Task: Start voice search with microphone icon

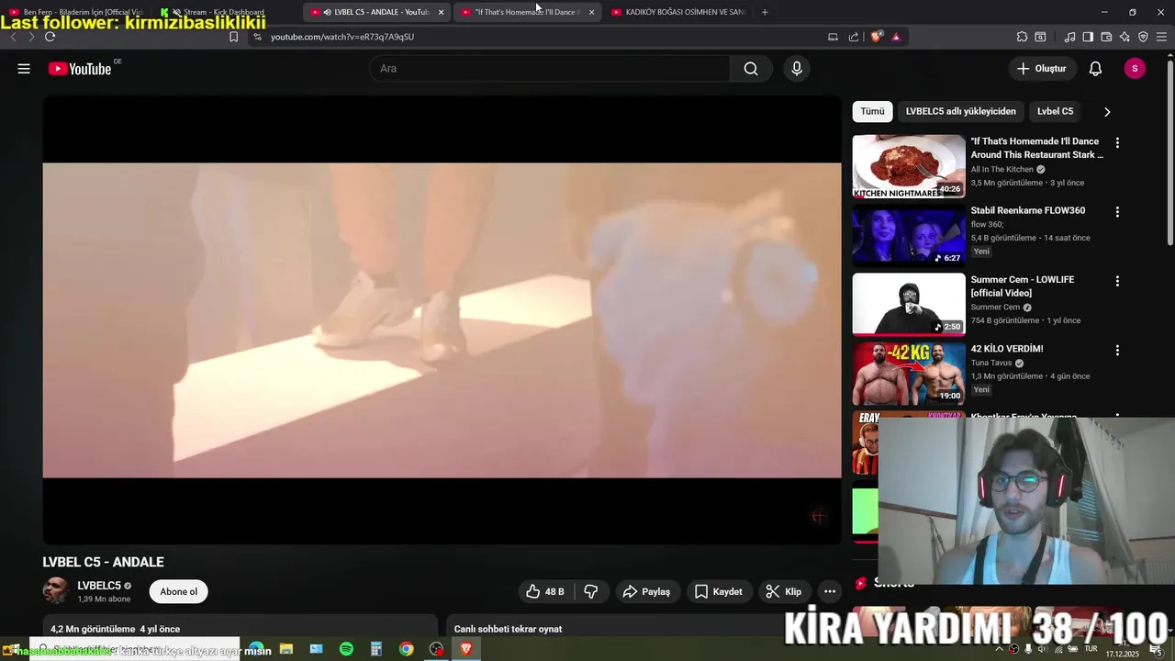Action: (x=796, y=69)
